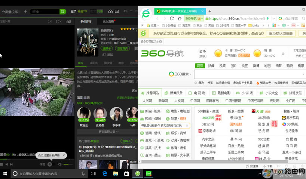The image size is (306, 179).
Task: Select the 15× playback speed option
Action: tap(58, 22)
